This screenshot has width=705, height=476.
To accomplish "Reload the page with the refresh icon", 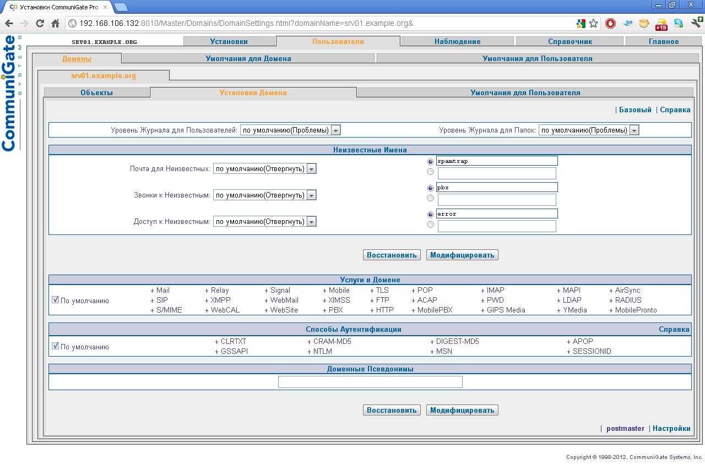I will (40, 23).
